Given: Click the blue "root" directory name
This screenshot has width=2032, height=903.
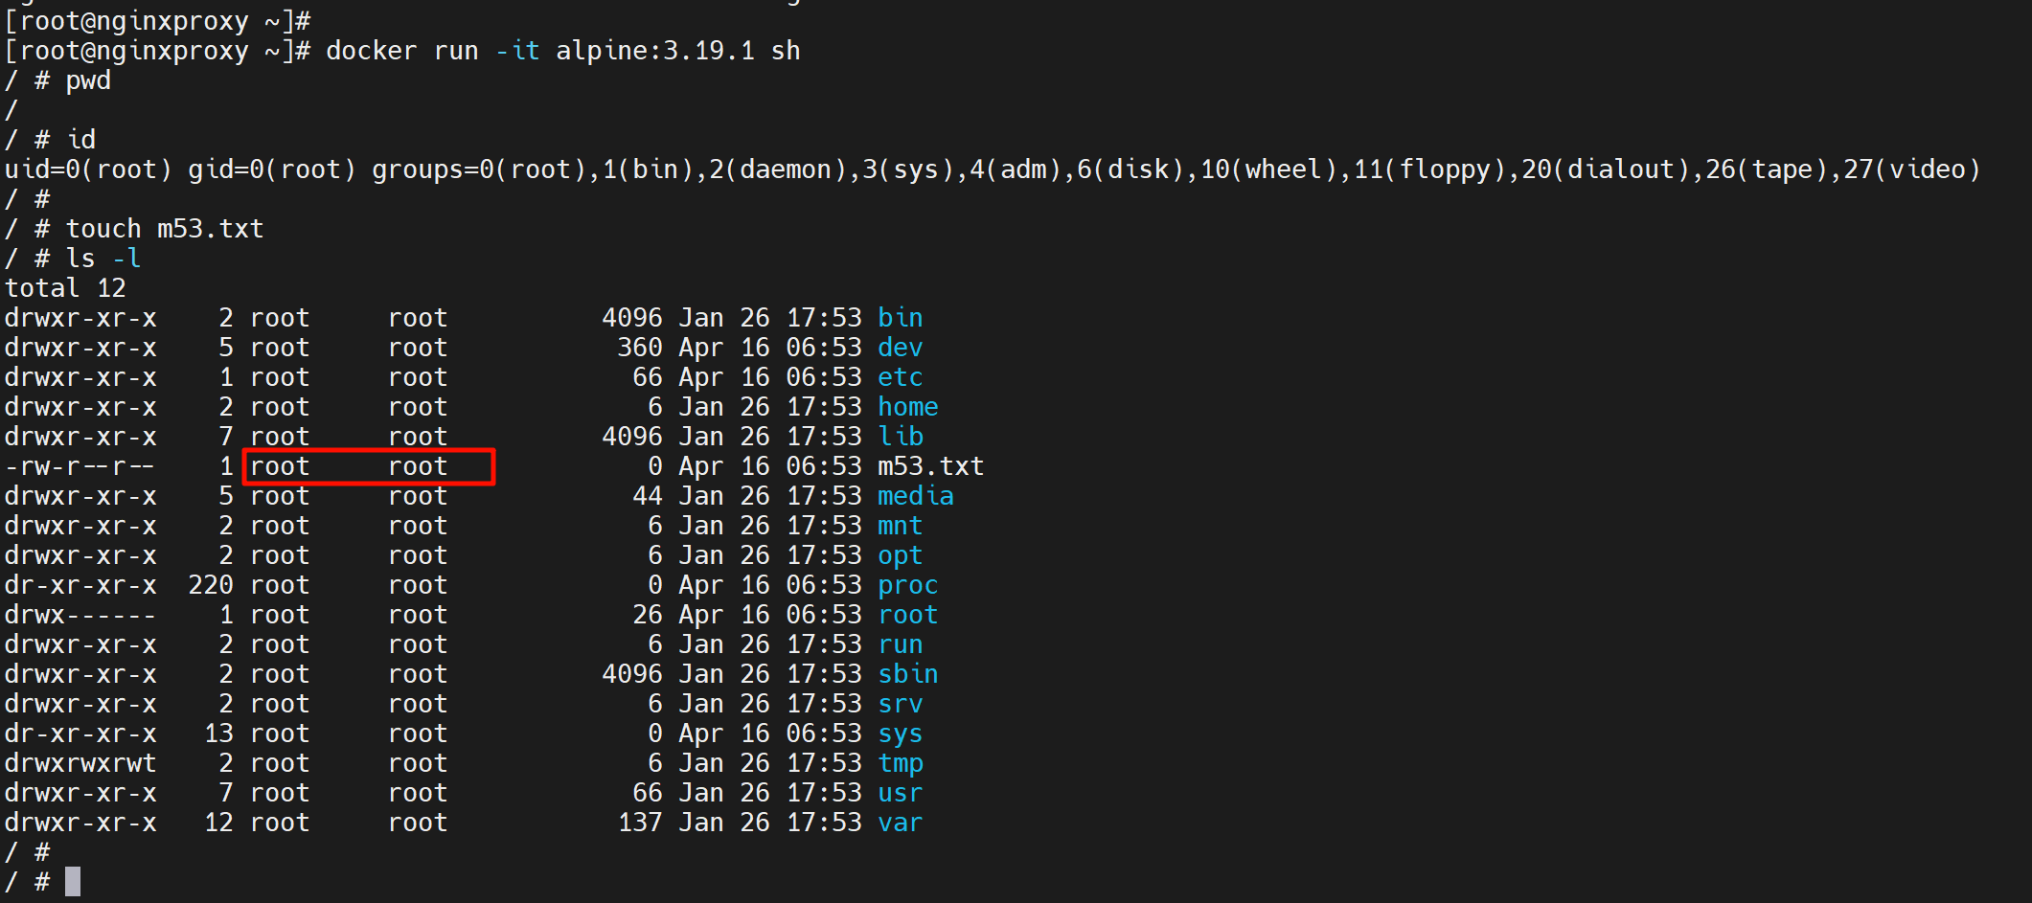Looking at the screenshot, I should point(907,615).
